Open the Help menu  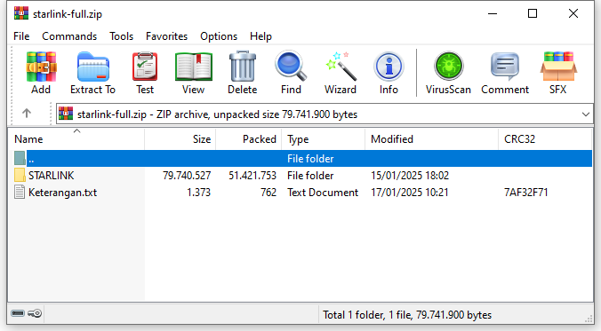click(x=260, y=36)
